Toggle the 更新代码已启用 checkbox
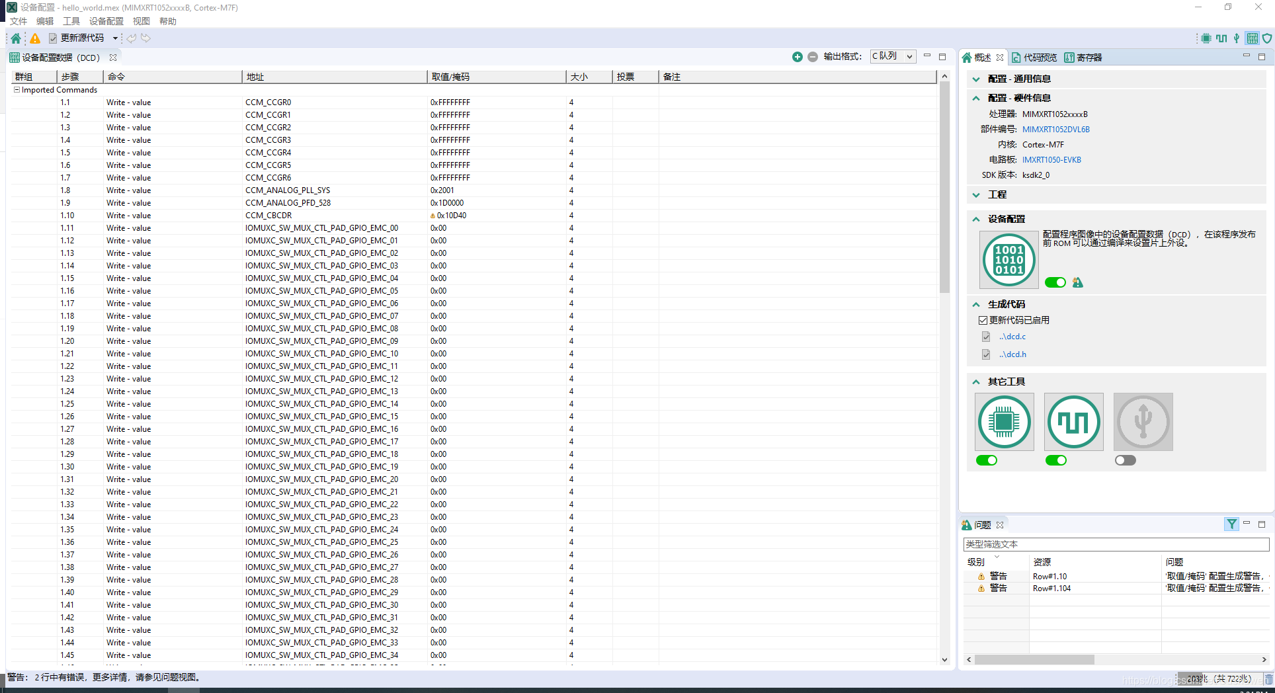Image resolution: width=1275 pixels, height=693 pixels. [x=983, y=320]
